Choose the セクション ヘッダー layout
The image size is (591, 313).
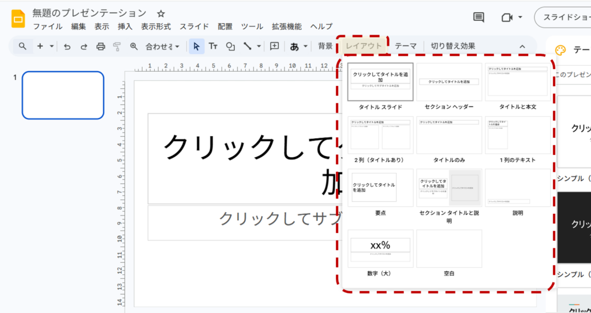point(449,82)
